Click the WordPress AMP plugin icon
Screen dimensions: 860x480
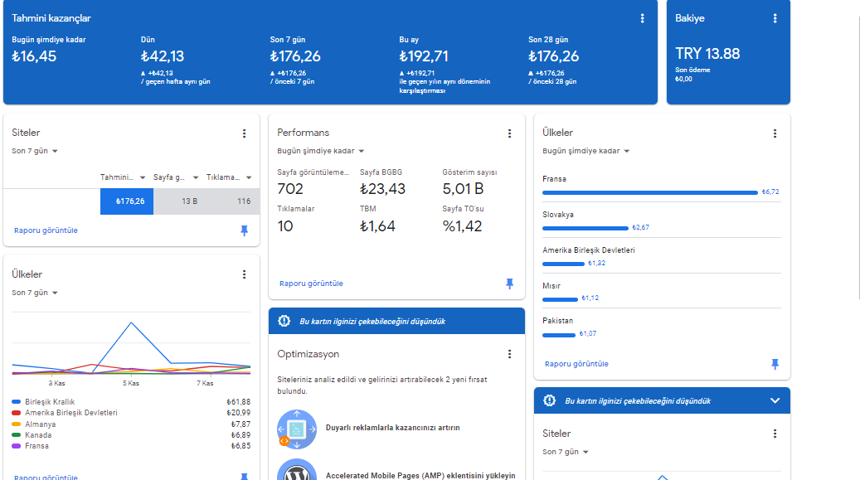coord(297,470)
